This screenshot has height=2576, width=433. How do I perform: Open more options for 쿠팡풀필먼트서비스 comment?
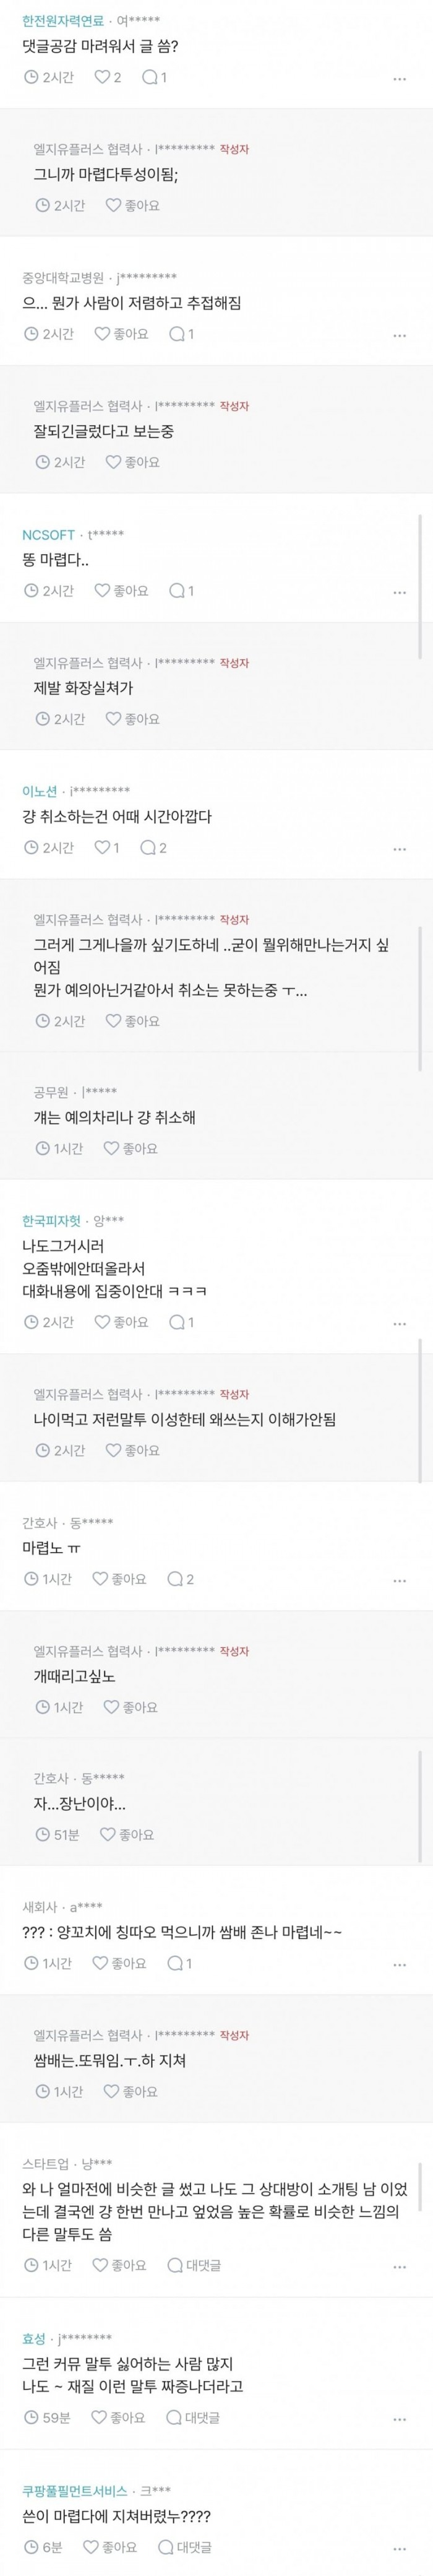(399, 2548)
